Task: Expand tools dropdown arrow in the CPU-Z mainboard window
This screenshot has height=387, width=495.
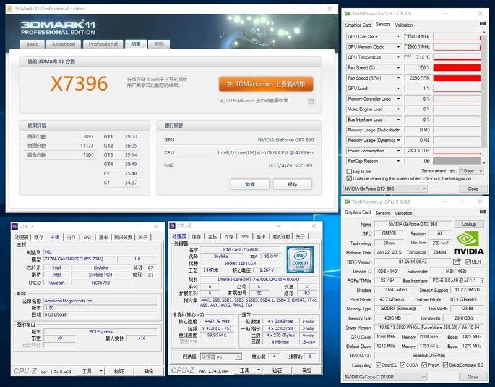Action: [101, 371]
